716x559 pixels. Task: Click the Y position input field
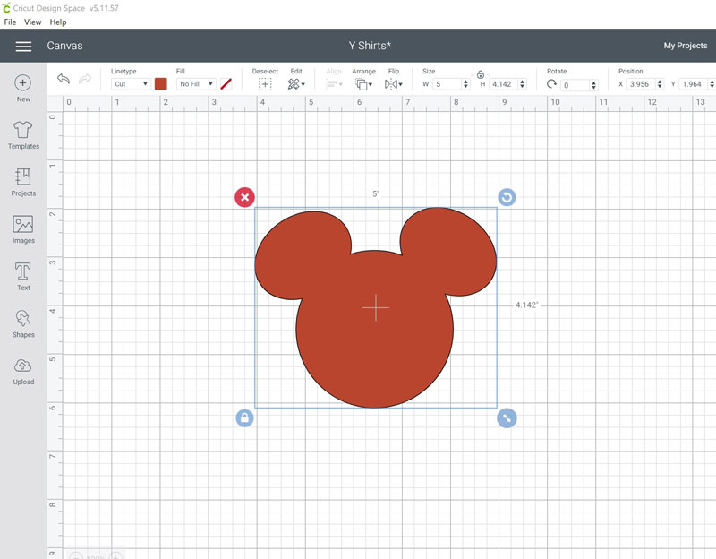693,84
